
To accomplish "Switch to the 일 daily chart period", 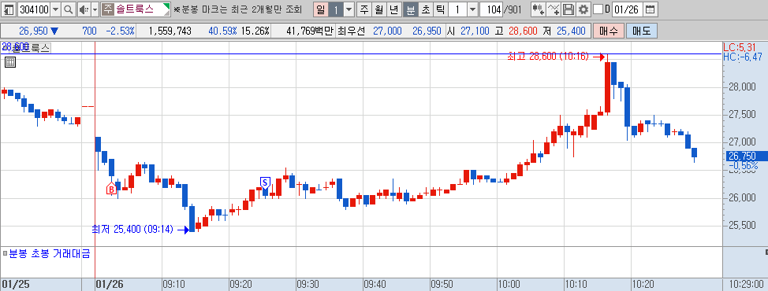I will coord(320,9).
